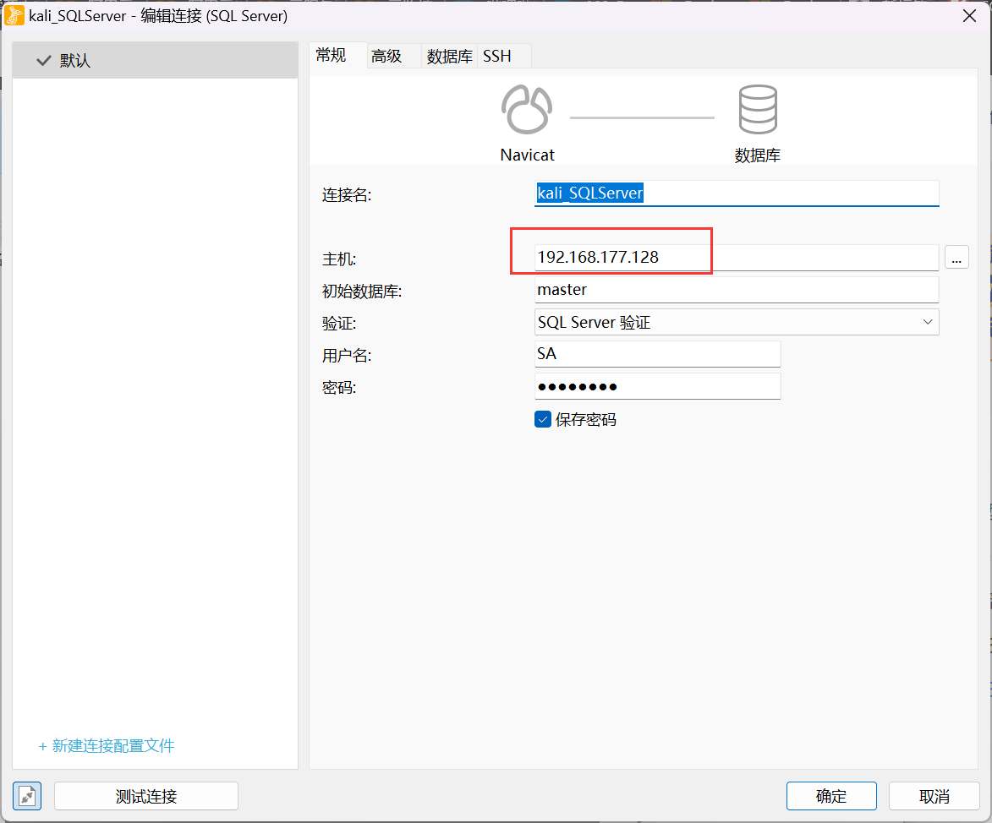Viewport: 992px width, 823px height.
Task: Click the Navicat text under the logo
Action: (x=527, y=155)
